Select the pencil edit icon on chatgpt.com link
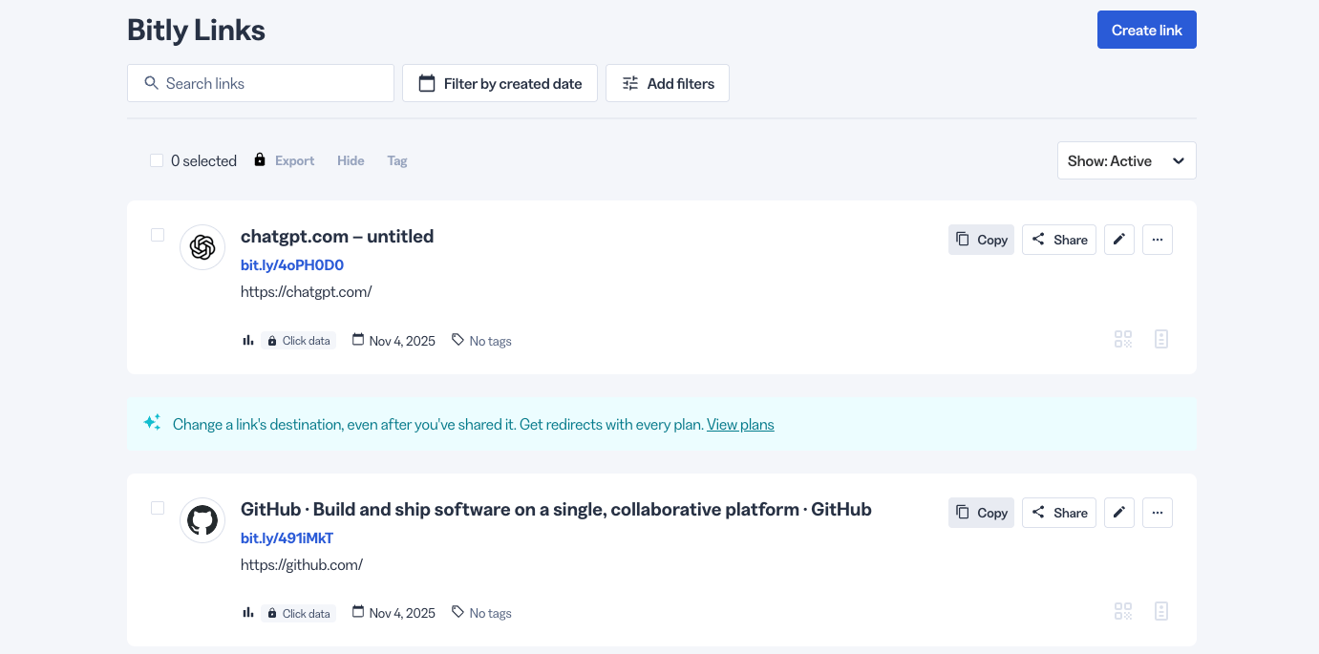The height and width of the screenshot is (654, 1319). [x=1118, y=240]
